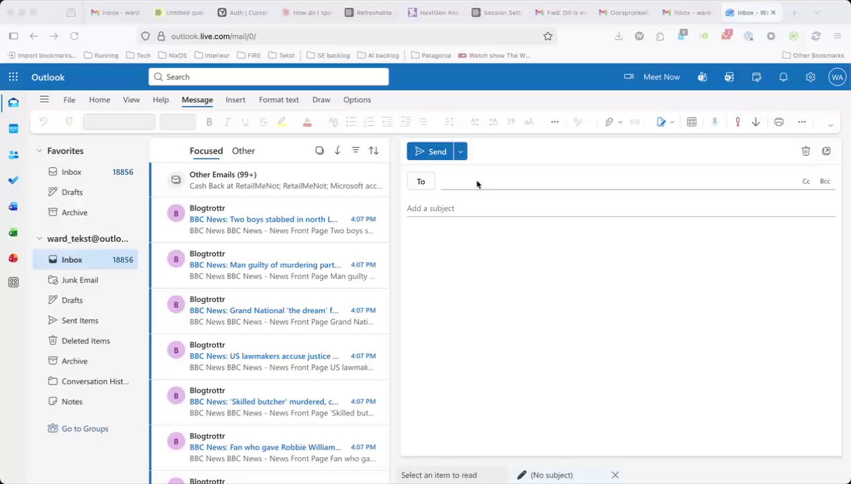Show the Bcc field
This screenshot has height=484, width=851.
[x=825, y=182]
